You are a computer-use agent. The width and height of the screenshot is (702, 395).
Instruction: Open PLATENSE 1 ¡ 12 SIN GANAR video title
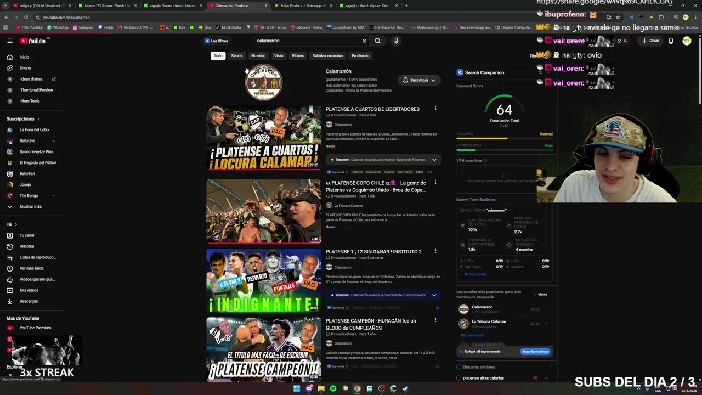point(373,252)
